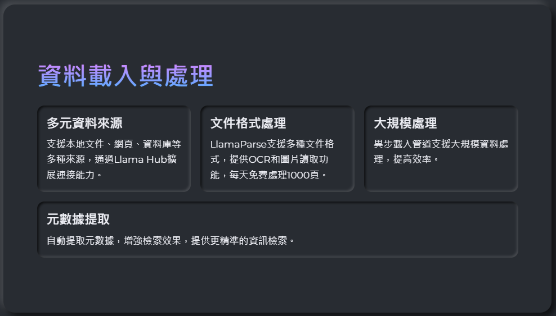Click 增強檢索效果 phrase in bottom card
Viewport: 556px width, 316px height.
153,241
